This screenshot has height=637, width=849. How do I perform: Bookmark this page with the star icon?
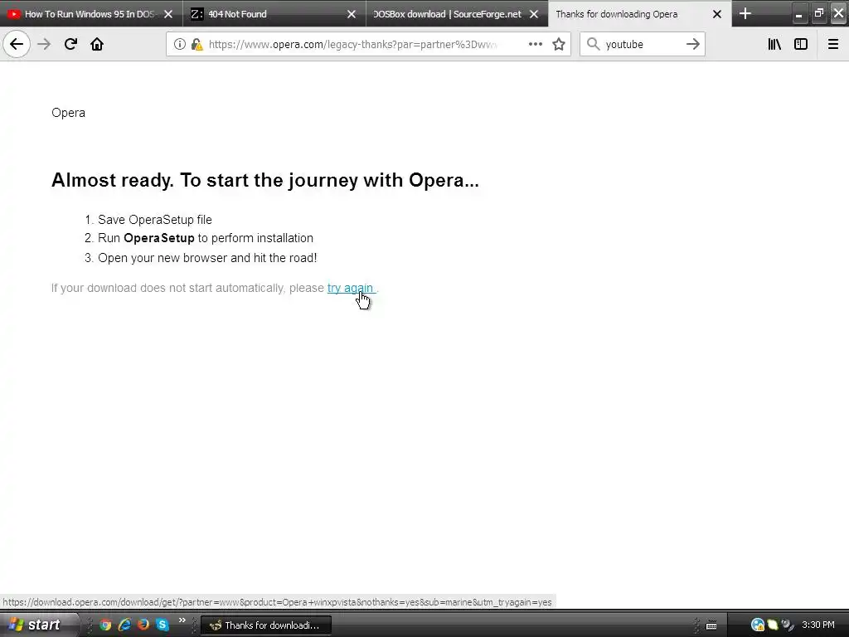pos(559,44)
